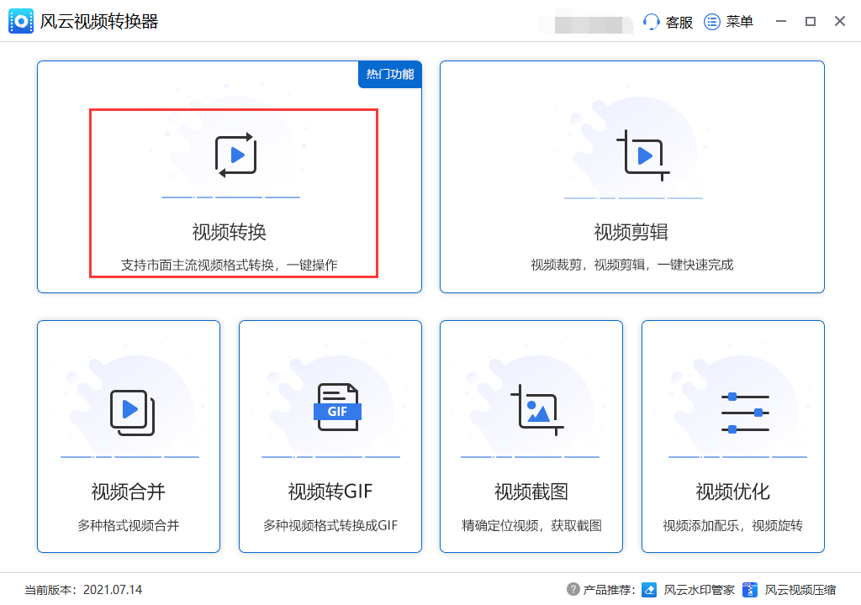Image resolution: width=861 pixels, height=605 pixels.
Task: Open 客服 customer service
Action: [x=667, y=22]
